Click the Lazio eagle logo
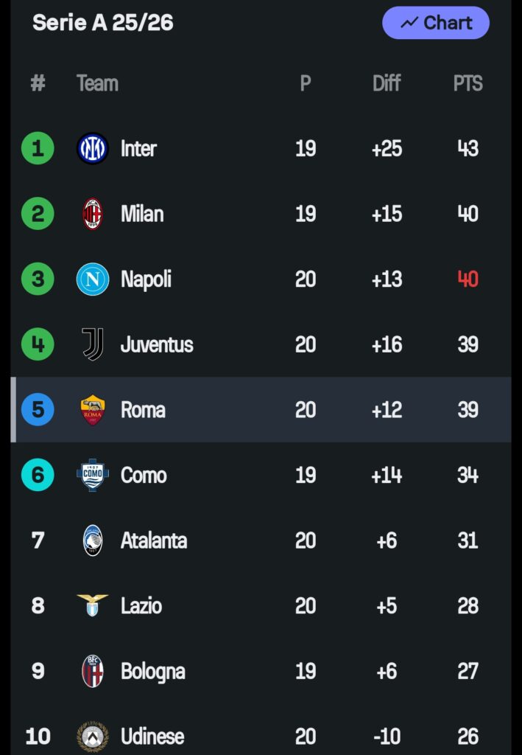Image resolution: width=522 pixels, height=755 pixels. 93,605
